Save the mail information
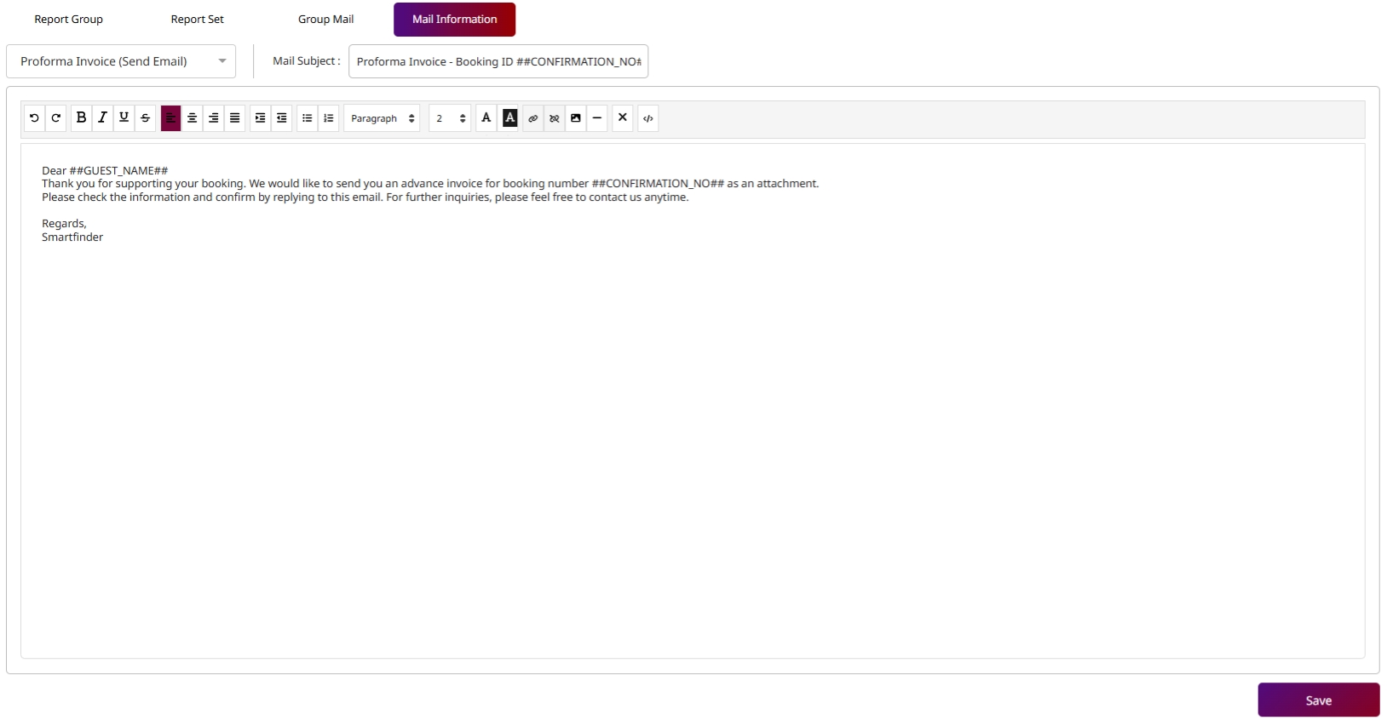Screen dimensions: 1387x720 [1318, 700]
